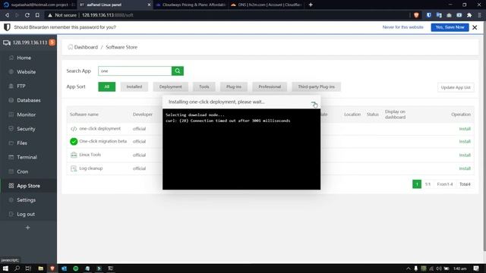The height and width of the screenshot is (273, 486).
Task: Show hidden system tray icons
Action: point(409,268)
